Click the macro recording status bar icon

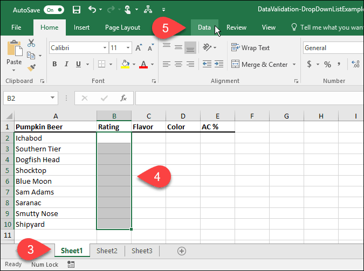[71, 265]
